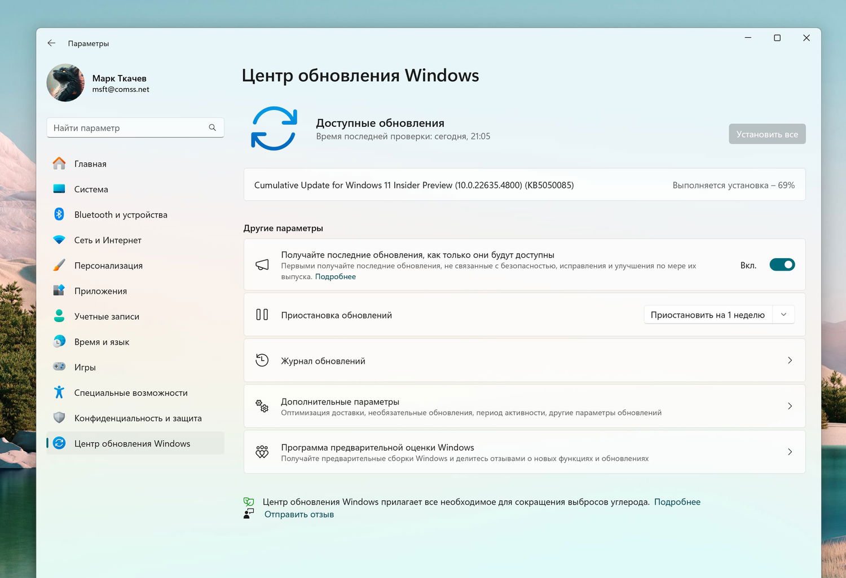Viewport: 846px width, 578px height.
Task: Select the KB5050085 cumulative update row
Action: 525,184
